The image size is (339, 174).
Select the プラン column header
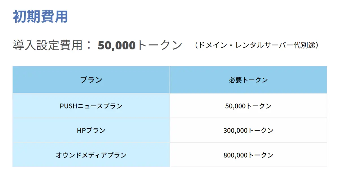(x=91, y=80)
